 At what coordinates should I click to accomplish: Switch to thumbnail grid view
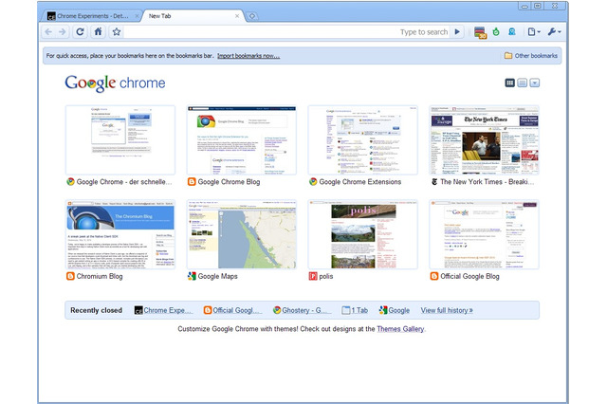pyautogui.click(x=510, y=83)
